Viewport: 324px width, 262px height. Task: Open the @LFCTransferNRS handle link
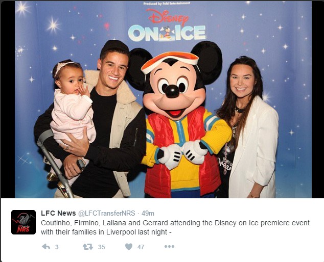107,213
